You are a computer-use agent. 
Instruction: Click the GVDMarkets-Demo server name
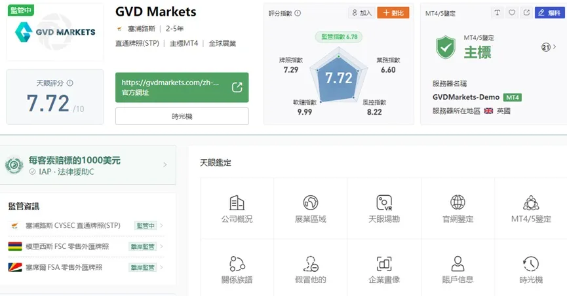466,97
